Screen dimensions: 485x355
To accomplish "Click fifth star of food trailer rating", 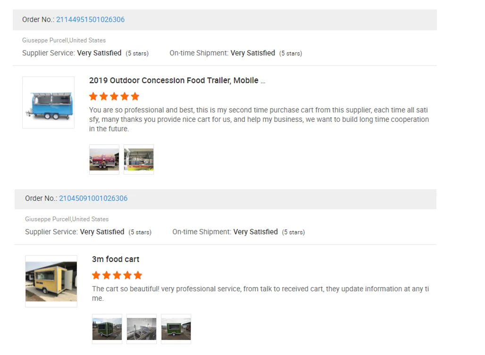I will 135,96.
